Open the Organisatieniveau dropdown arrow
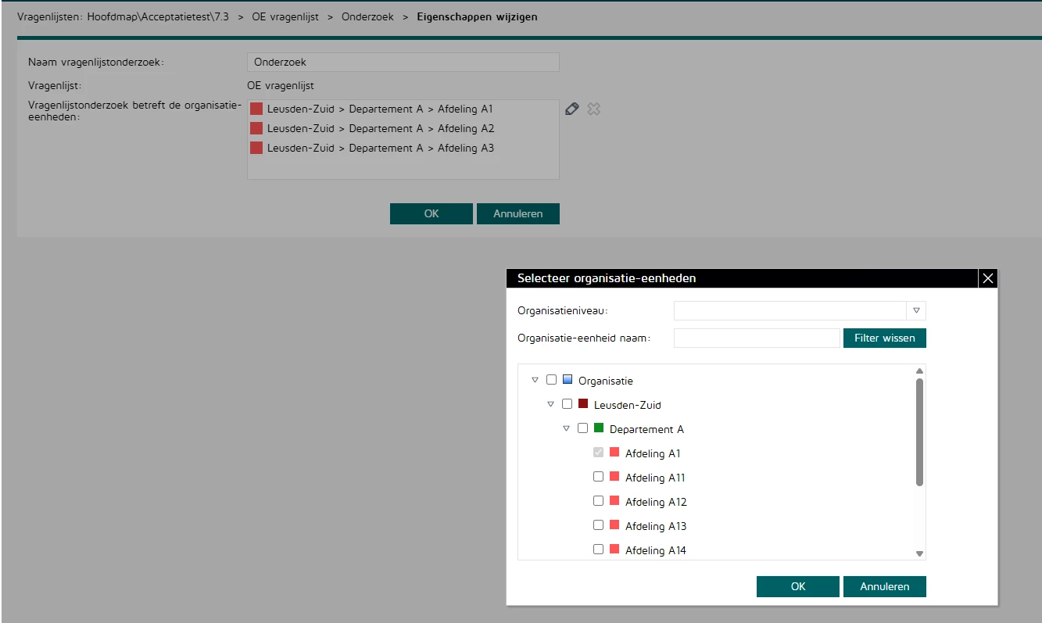This screenshot has height=623, width=1042. click(916, 311)
